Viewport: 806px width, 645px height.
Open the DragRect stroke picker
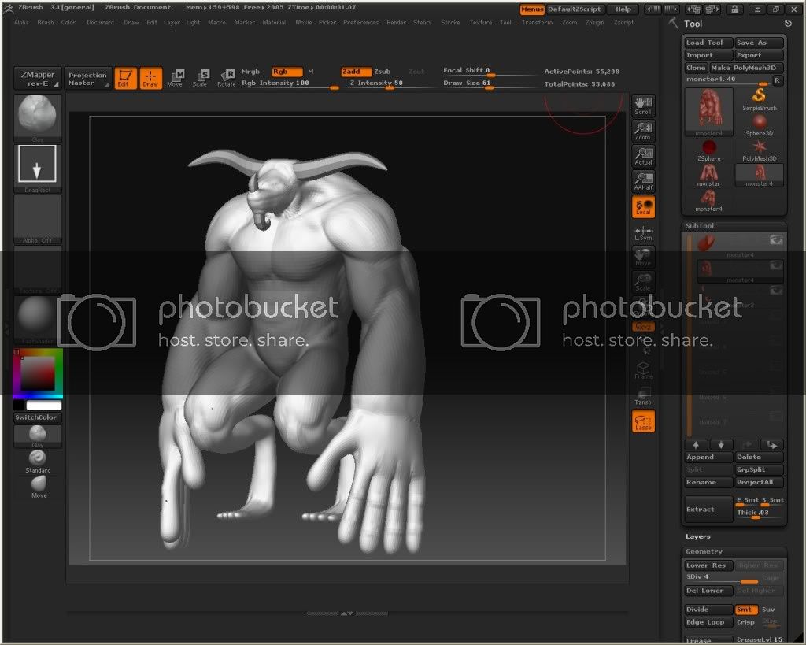click(x=38, y=169)
